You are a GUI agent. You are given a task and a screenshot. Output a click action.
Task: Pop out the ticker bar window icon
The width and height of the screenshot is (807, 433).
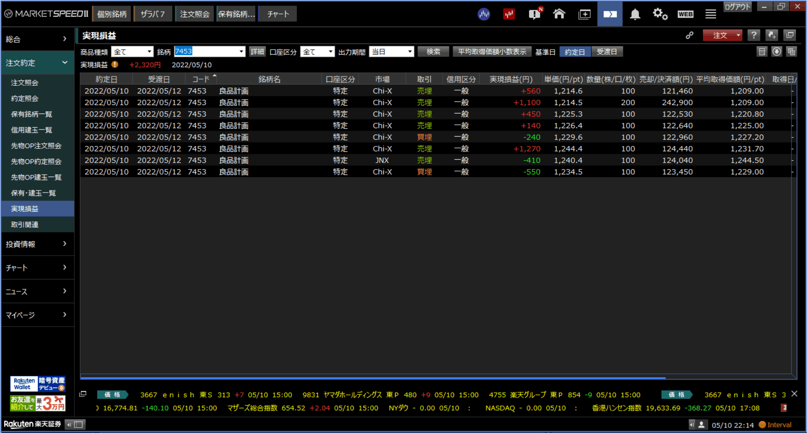tap(83, 394)
